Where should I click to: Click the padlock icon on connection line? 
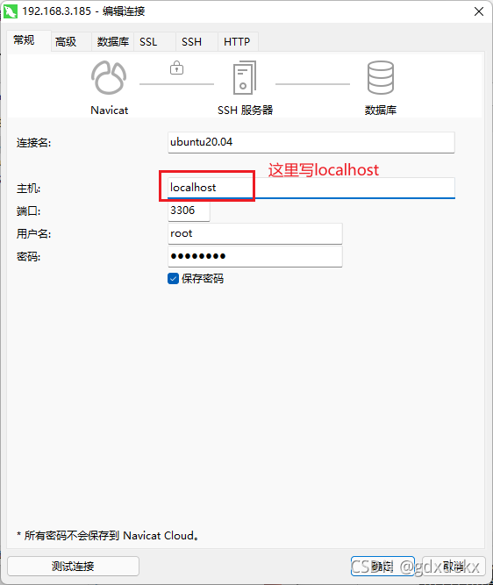coord(176,68)
